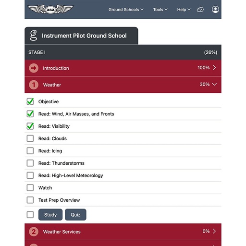Click the Weather Services number 2 badge
Viewport: 246px width, 246px height.
[34, 232]
